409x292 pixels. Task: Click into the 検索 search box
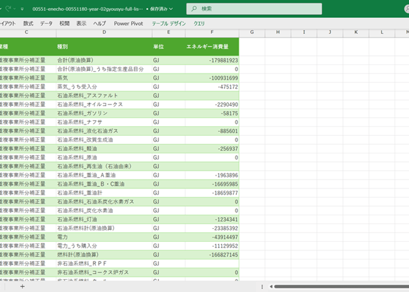[x=254, y=9]
